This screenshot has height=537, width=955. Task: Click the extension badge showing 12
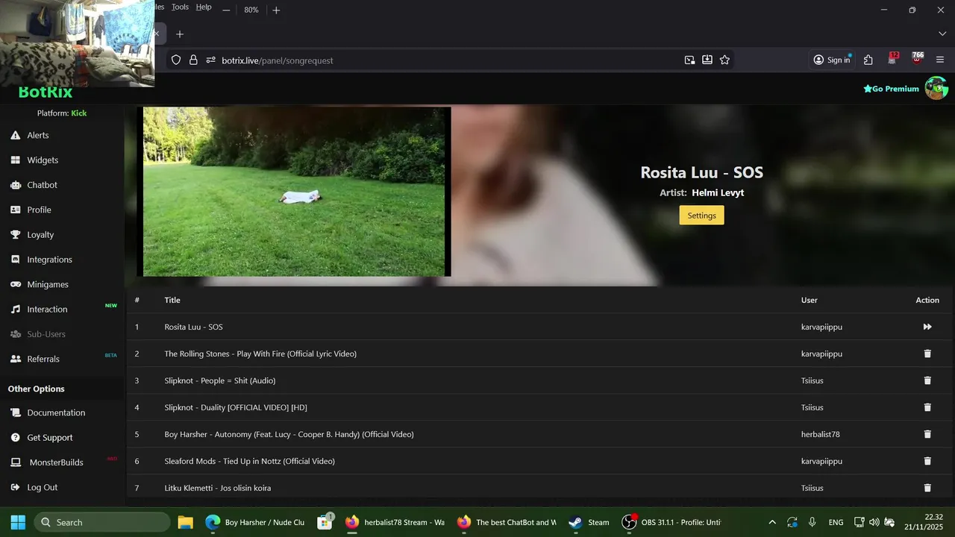coord(893,58)
